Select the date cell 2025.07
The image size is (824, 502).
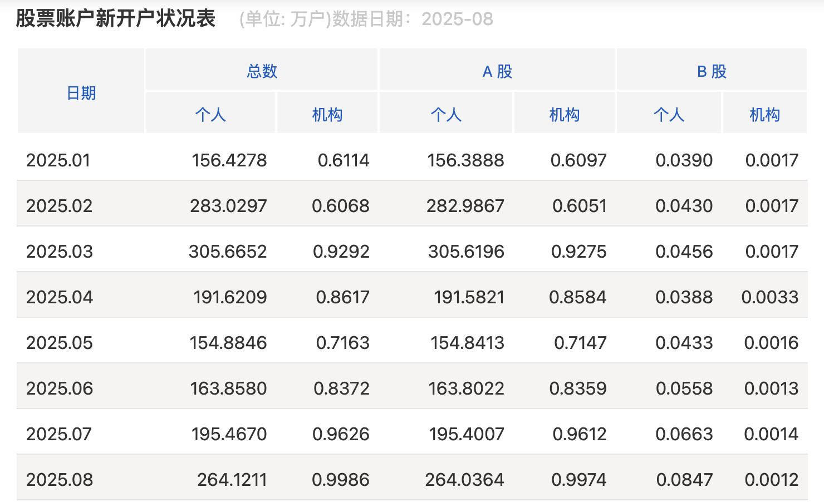(58, 434)
